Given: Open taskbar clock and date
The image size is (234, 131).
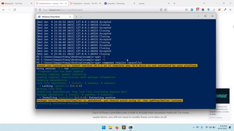Looking at the screenshot, I should (x=222, y=127).
